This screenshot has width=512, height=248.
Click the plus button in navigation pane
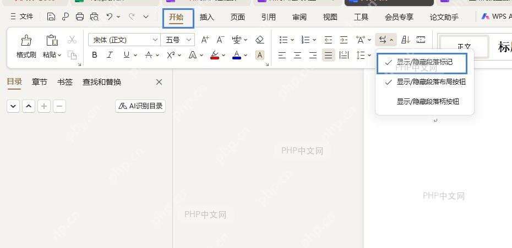(44, 106)
